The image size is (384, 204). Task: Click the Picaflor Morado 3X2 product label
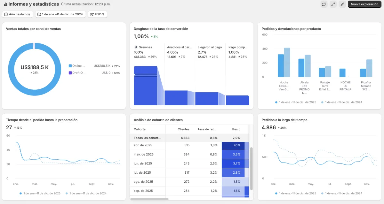366,86
